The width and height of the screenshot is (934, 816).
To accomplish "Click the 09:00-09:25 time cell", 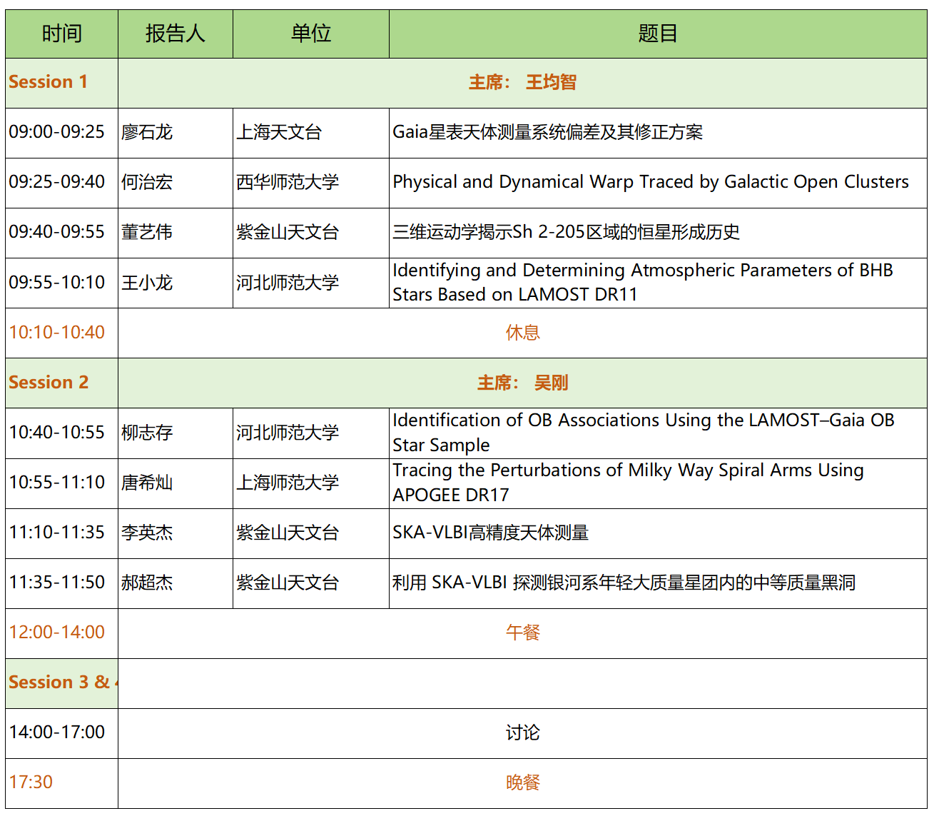I will [x=57, y=132].
